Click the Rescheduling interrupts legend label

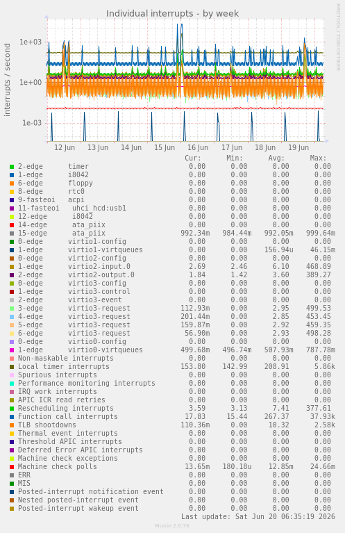click(65, 408)
